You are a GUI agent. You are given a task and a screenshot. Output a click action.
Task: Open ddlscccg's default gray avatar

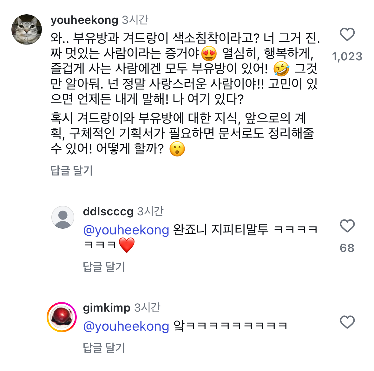[63, 217]
